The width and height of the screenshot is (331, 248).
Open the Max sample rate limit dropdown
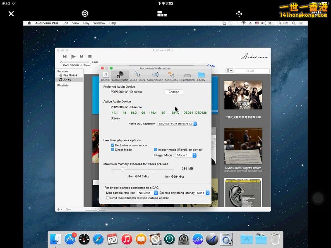[x=148, y=193]
